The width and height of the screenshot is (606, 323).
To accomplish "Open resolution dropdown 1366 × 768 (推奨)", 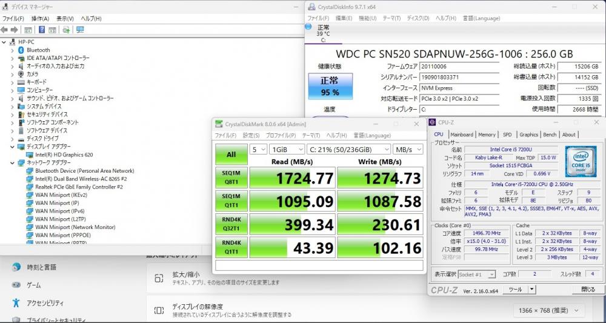I will [x=549, y=311].
